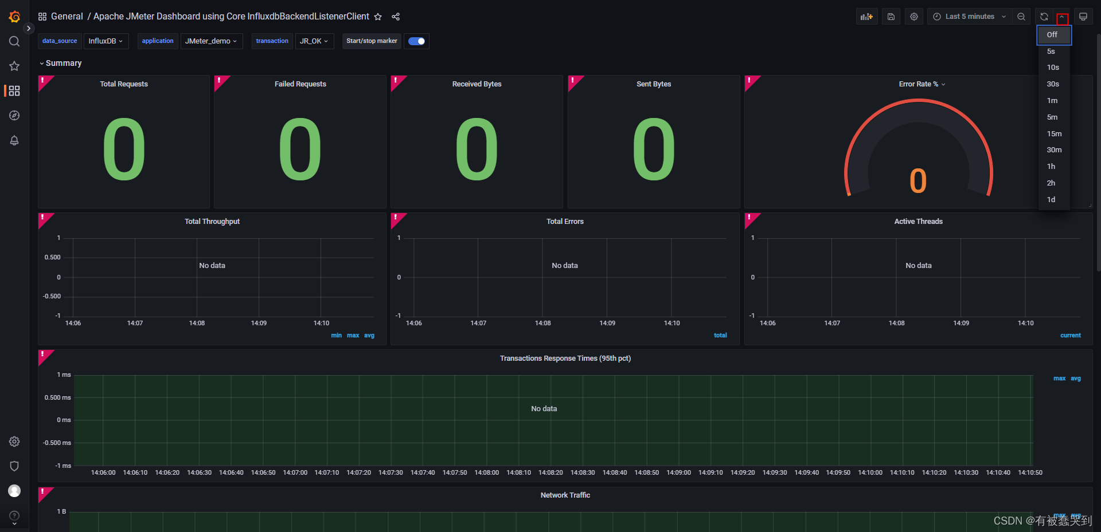Click the Sent Bytes panel error marker
Viewport: 1101px width, 532px height.
[573, 81]
